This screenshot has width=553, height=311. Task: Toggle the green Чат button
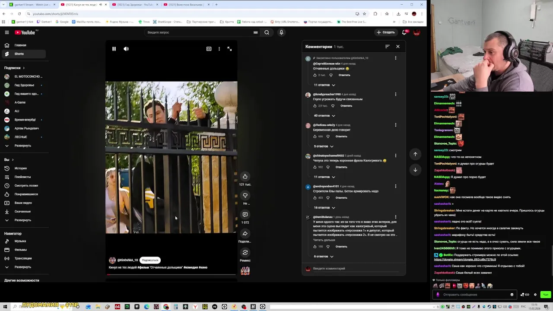tap(546, 295)
